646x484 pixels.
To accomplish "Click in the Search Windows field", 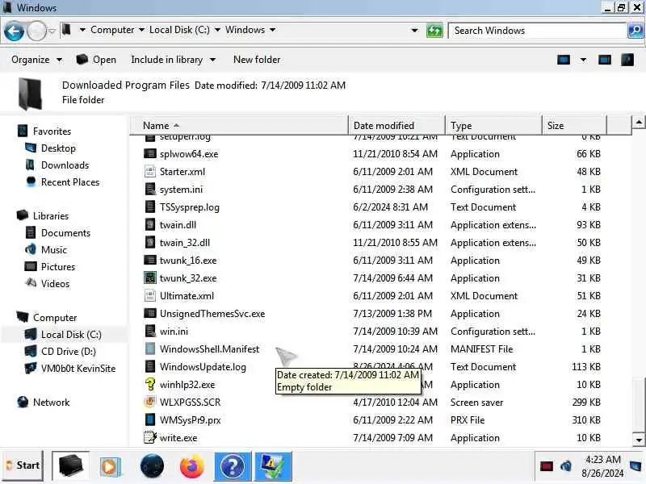I will pos(537,31).
